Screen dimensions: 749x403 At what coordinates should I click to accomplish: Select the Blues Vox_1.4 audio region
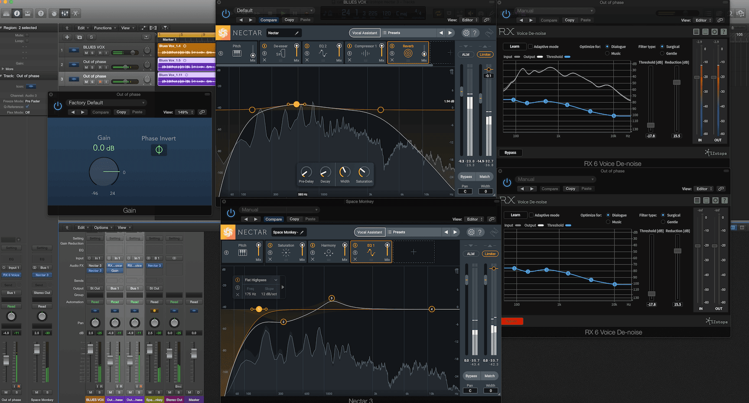click(x=186, y=49)
